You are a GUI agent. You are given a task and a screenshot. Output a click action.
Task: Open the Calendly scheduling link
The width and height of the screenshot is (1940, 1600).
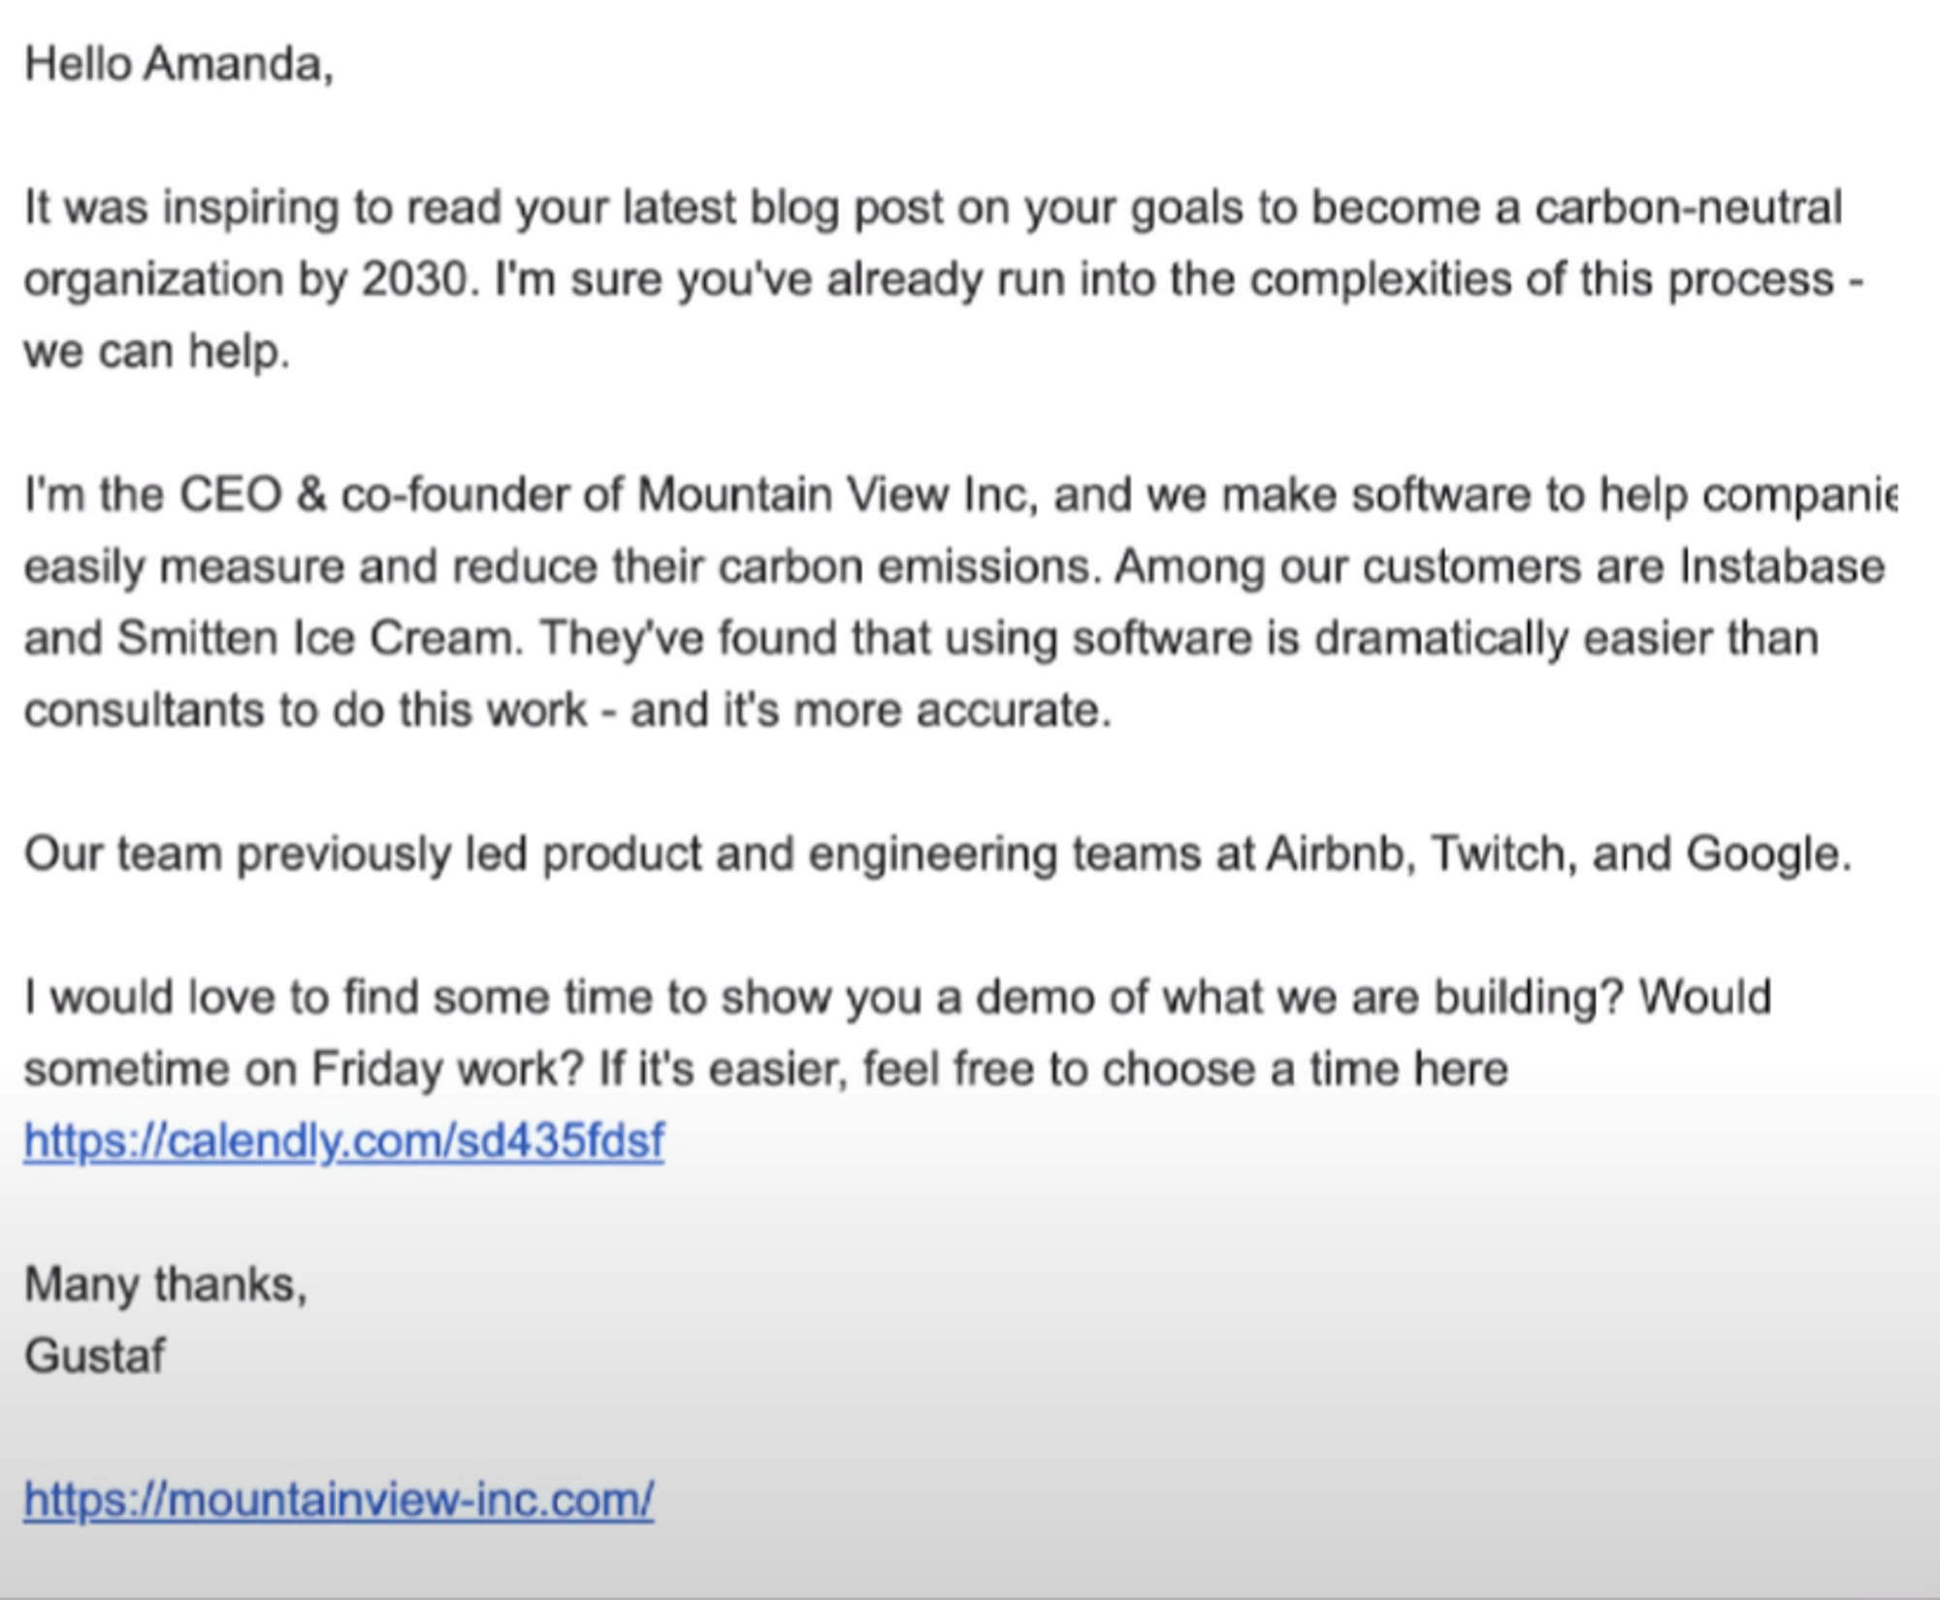click(343, 1140)
